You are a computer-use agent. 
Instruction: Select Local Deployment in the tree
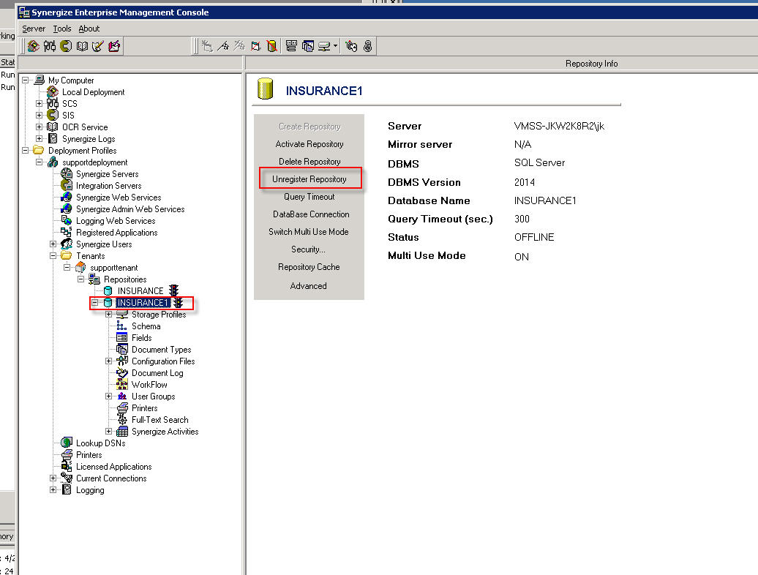coord(94,91)
